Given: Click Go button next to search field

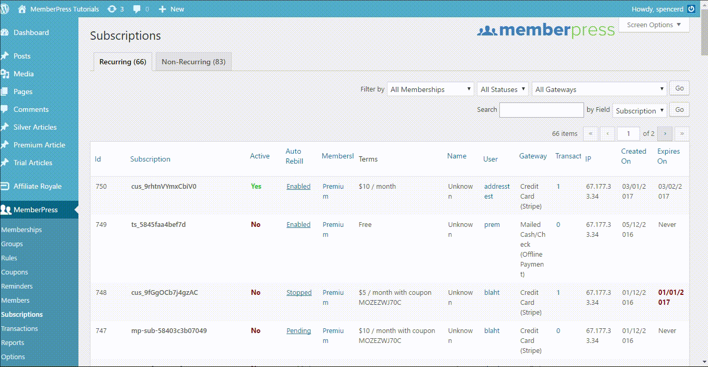Looking at the screenshot, I should tap(679, 110).
